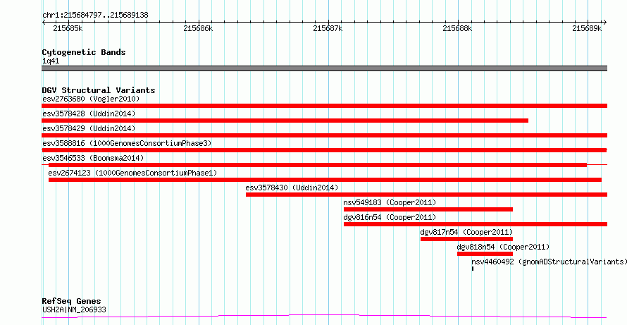The image size is (627, 325).
Task: Open esv3546533 (Boomsma2014) label
Action: pos(93,158)
